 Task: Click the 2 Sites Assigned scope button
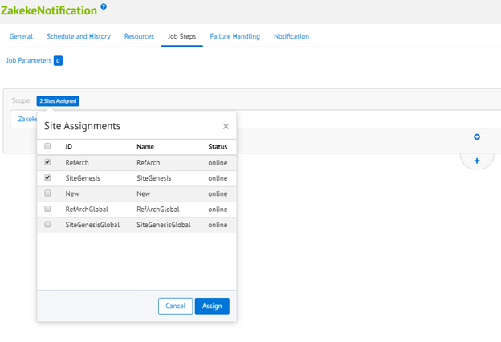click(x=58, y=100)
